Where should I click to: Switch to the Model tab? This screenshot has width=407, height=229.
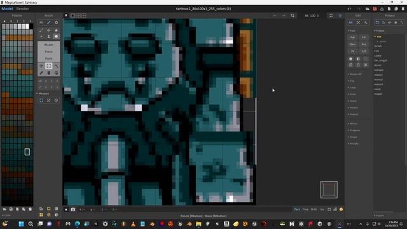(x=7, y=9)
